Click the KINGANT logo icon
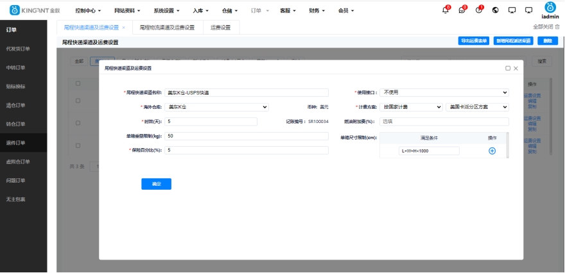 pyautogui.click(x=14, y=10)
